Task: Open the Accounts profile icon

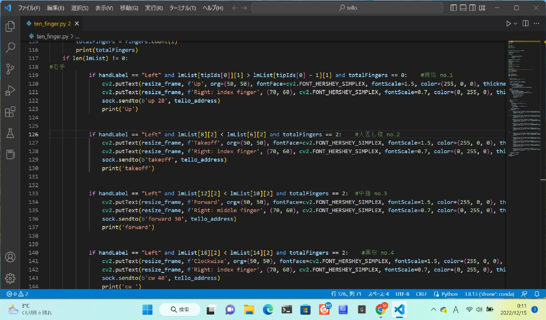Action: [x=10, y=257]
